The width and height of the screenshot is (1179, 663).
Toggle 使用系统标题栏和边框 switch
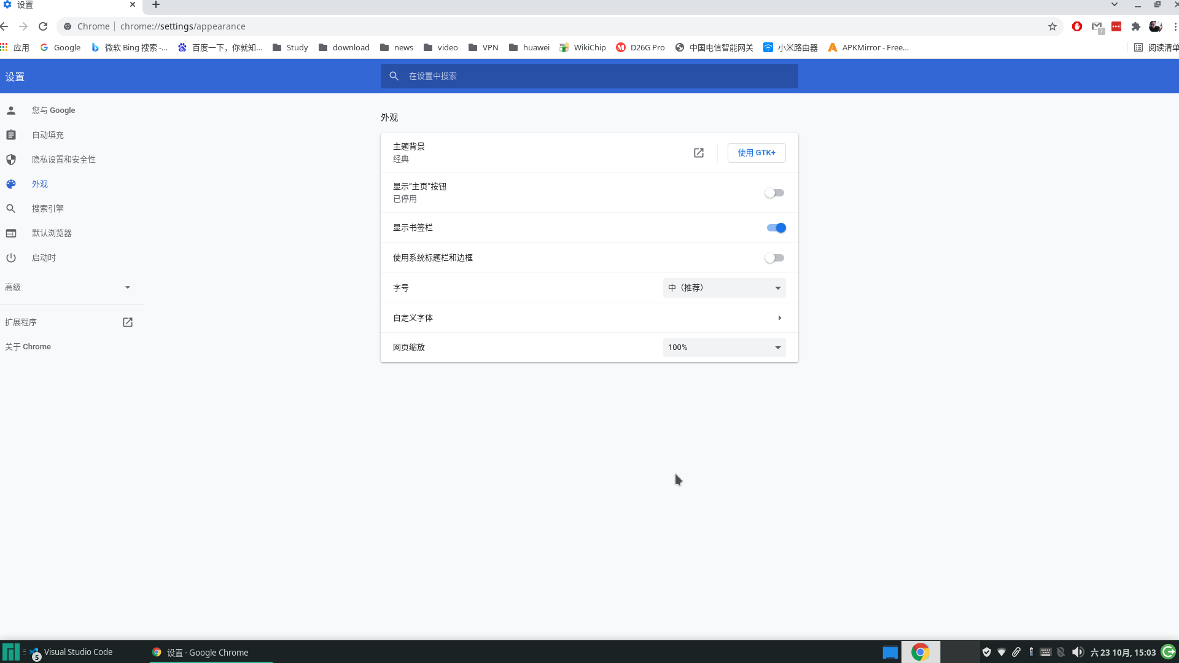774,258
